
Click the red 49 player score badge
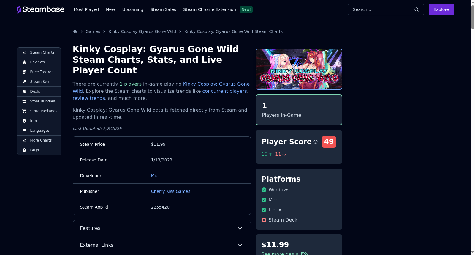[x=329, y=142]
